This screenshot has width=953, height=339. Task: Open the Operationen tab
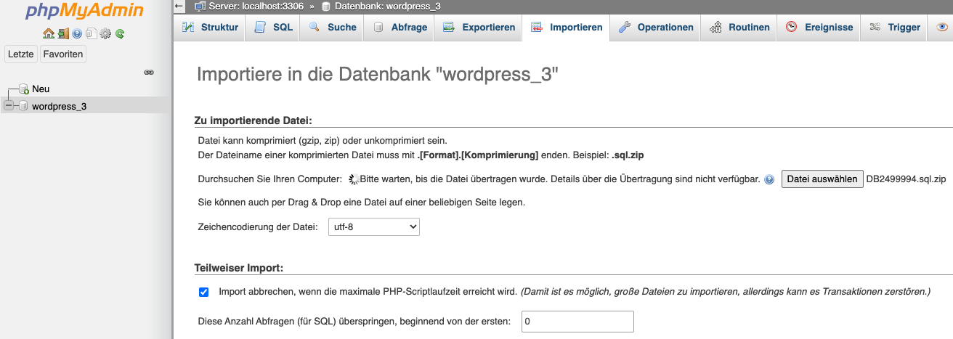coord(656,28)
